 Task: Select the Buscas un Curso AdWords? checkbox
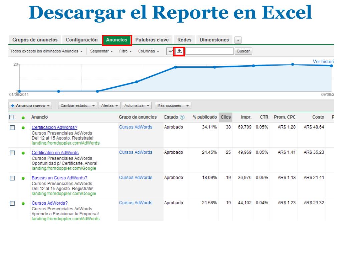12,178
